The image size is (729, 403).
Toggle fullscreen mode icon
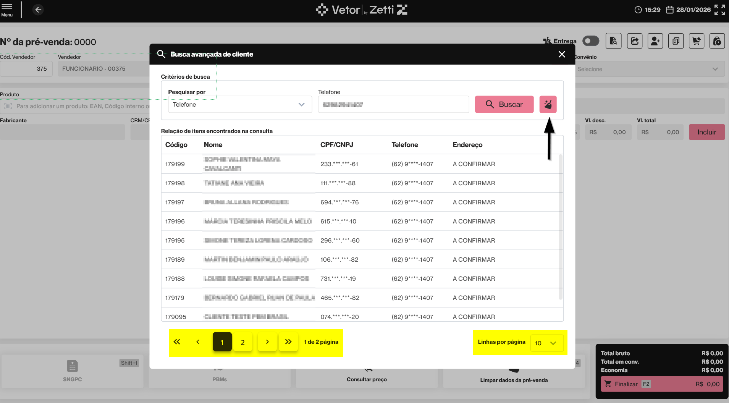point(719,10)
